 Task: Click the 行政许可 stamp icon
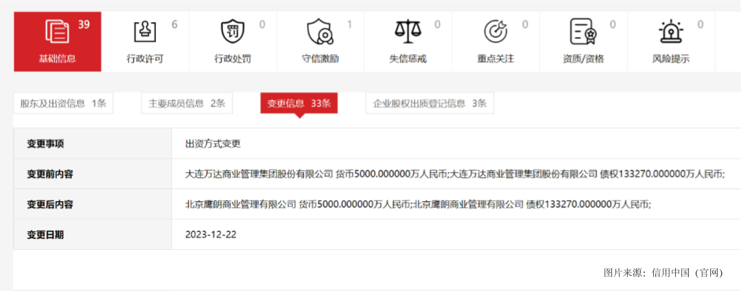point(144,32)
